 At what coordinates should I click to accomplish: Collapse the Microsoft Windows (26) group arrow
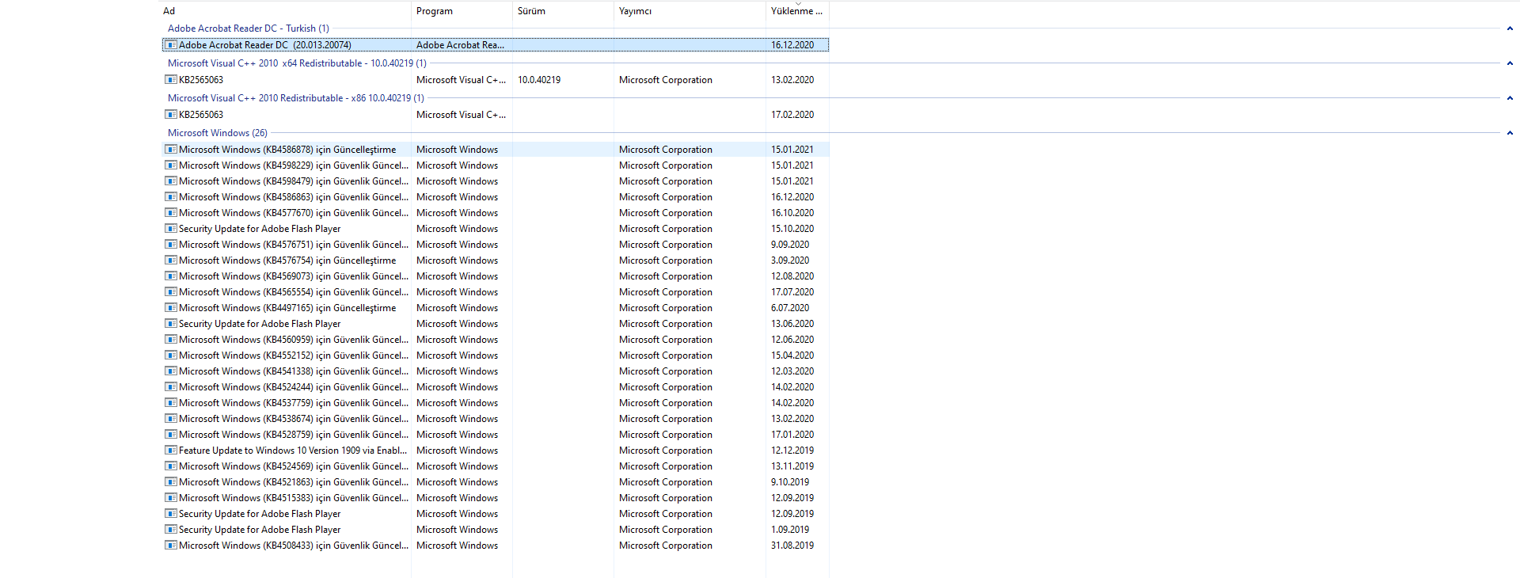tap(1510, 133)
